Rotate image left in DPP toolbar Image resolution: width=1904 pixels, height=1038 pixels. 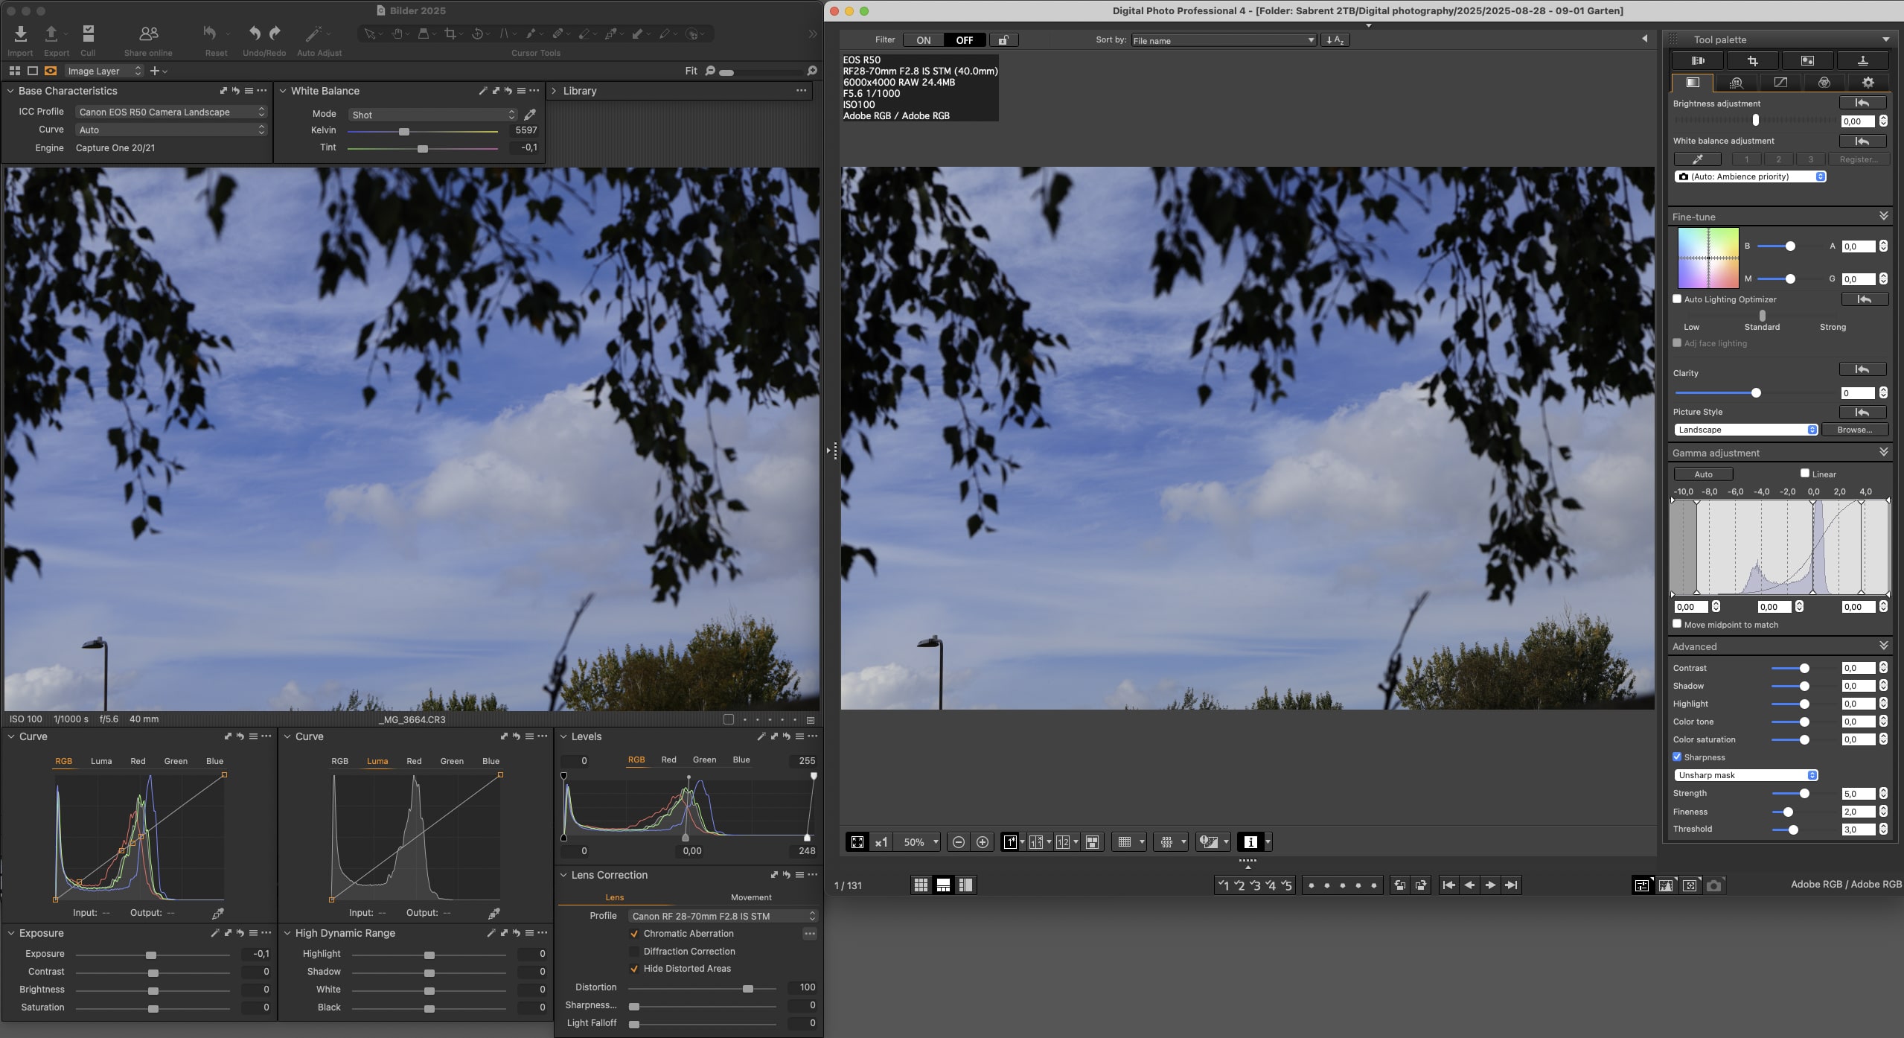pos(1399,885)
